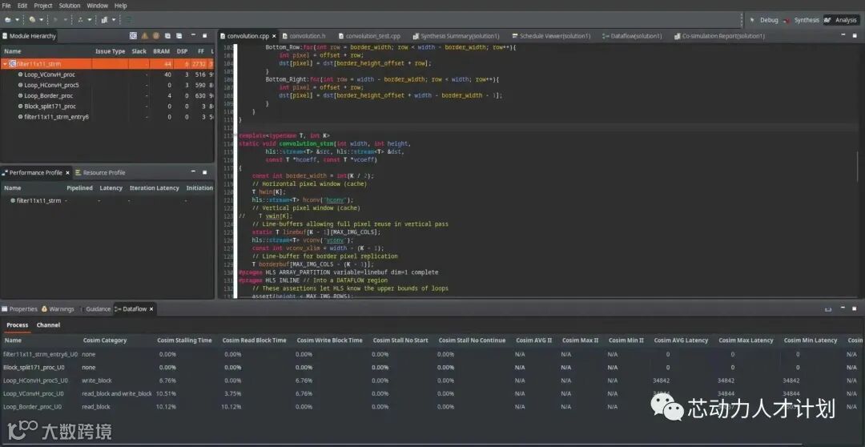Select the Loop_VConvH_proc_U0 row in the Dataflow table
Screen dimensions: 865x447
[432, 393]
